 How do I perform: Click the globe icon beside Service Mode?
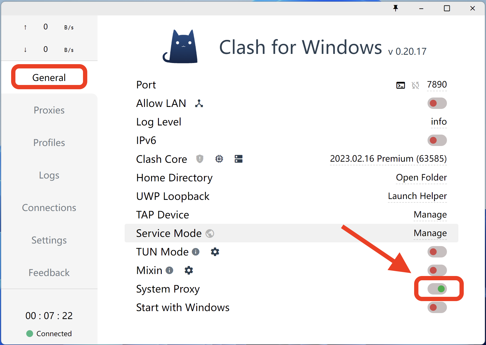[x=210, y=234]
